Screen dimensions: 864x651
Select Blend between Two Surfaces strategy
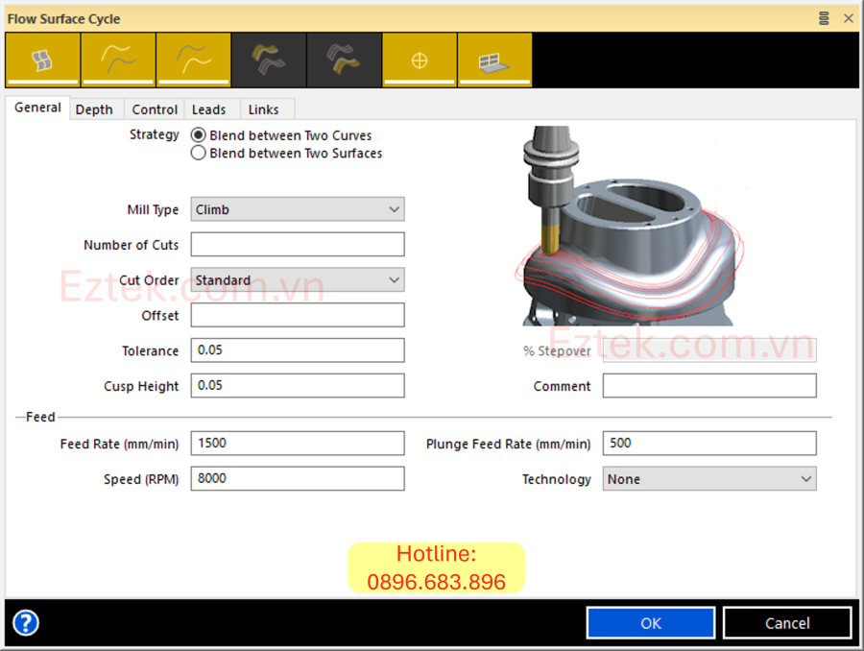coord(199,153)
